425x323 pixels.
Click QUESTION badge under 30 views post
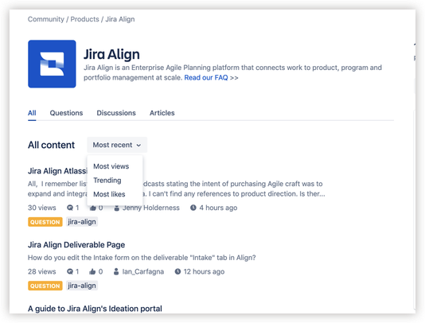pos(45,222)
